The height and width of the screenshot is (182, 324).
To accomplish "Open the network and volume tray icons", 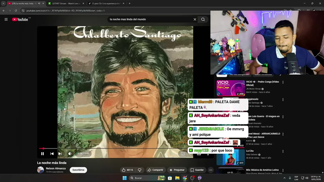I will (305, 178).
